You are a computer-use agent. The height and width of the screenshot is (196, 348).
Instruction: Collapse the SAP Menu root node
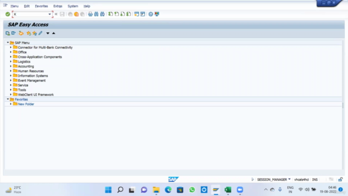tap(8, 42)
